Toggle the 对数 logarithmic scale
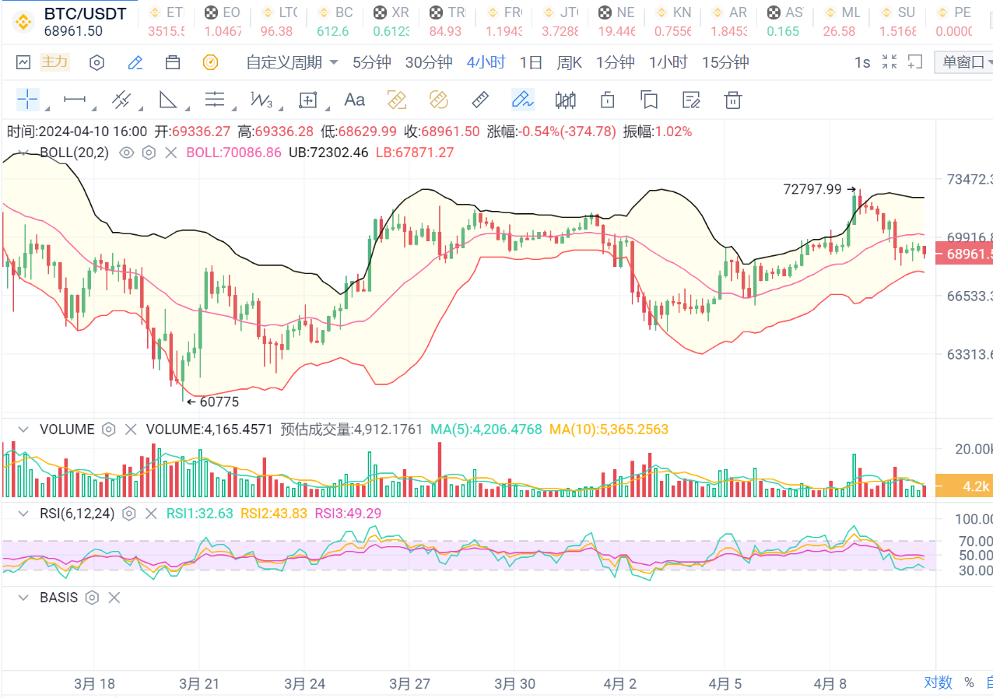This screenshot has height=698, width=993. (938, 682)
